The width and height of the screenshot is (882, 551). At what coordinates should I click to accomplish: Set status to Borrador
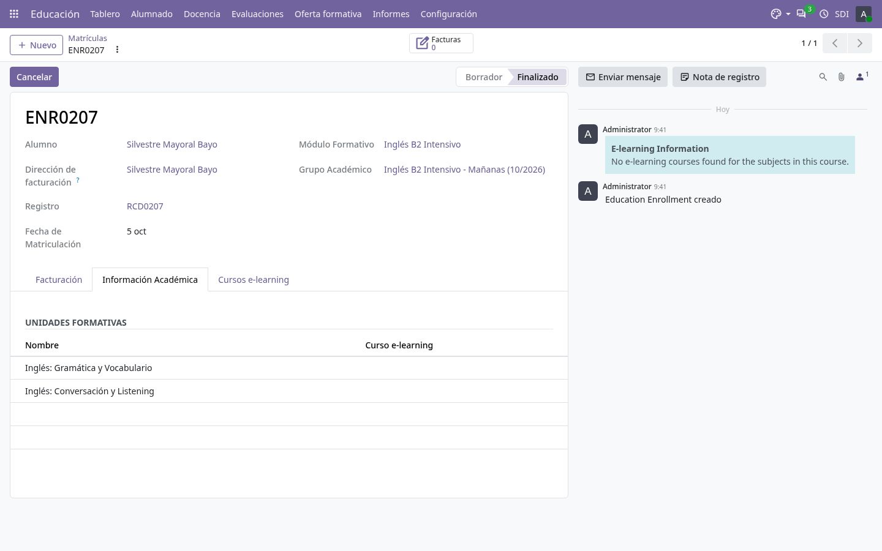click(x=484, y=77)
